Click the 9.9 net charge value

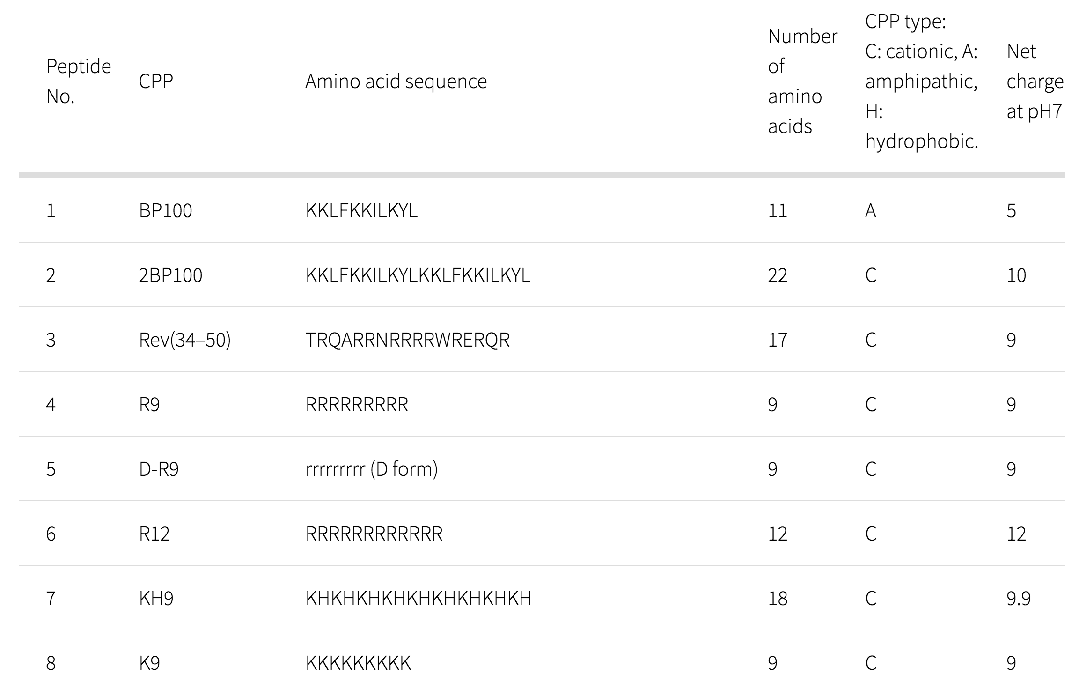[x=1018, y=599]
